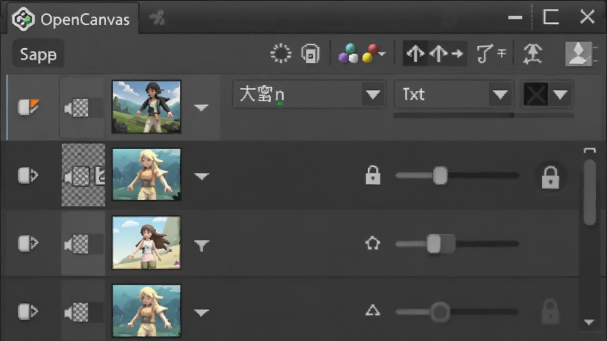Click the black X color swatch
The image size is (607, 341).
coord(535,94)
